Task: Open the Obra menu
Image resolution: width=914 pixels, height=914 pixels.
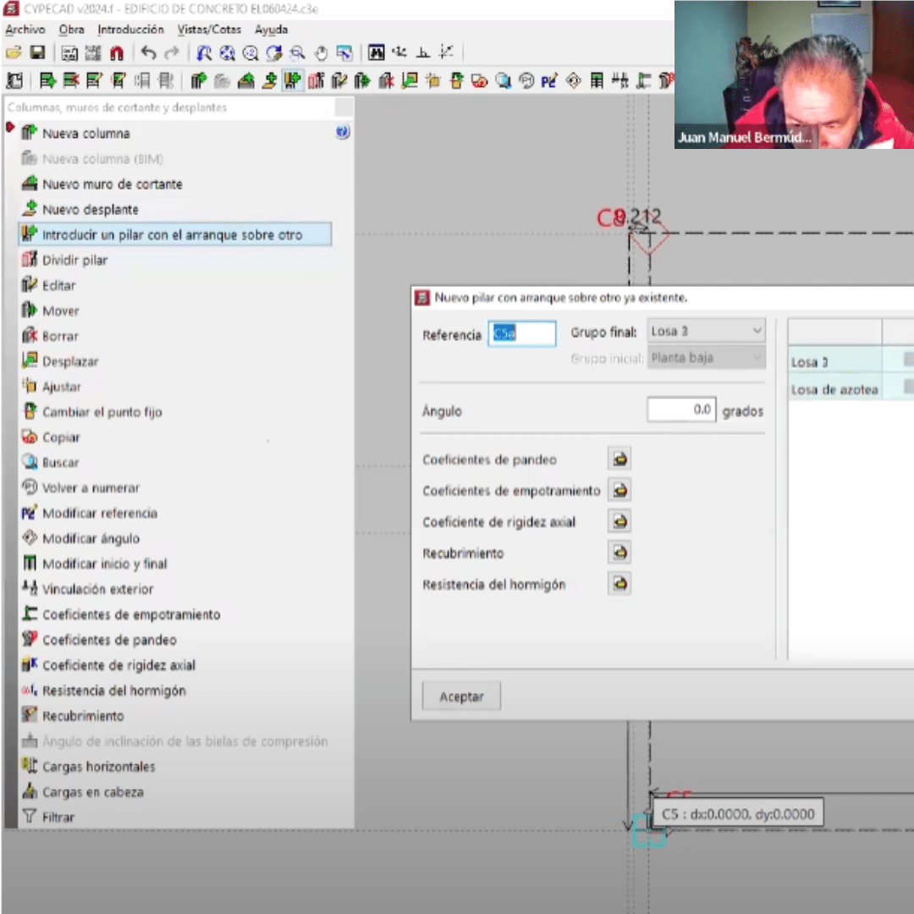Action: 71,30
